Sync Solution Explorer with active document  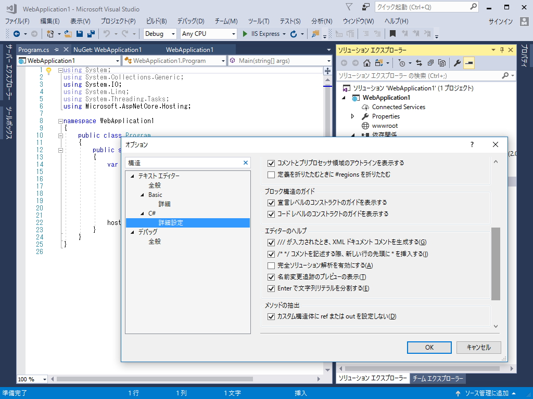(x=419, y=63)
